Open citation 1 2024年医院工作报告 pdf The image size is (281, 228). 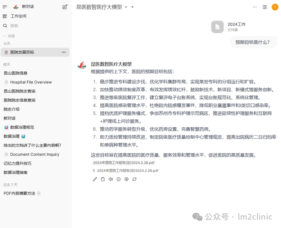pyautogui.click(x=125, y=171)
